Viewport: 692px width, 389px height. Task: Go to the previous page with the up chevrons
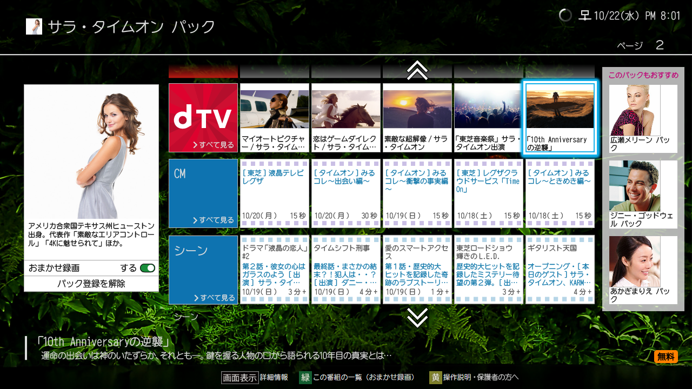(417, 70)
